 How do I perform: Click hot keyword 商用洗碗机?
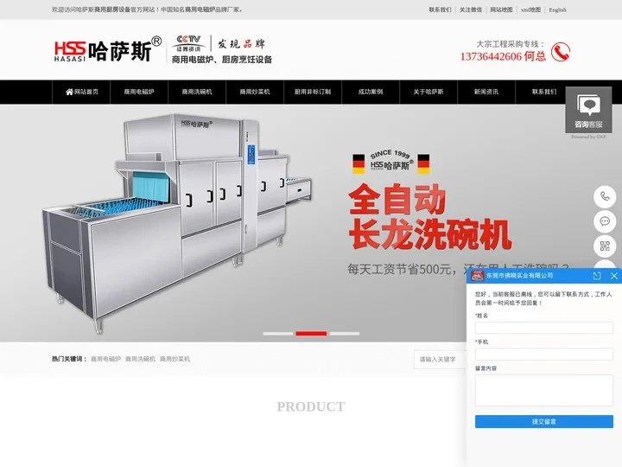click(x=140, y=359)
